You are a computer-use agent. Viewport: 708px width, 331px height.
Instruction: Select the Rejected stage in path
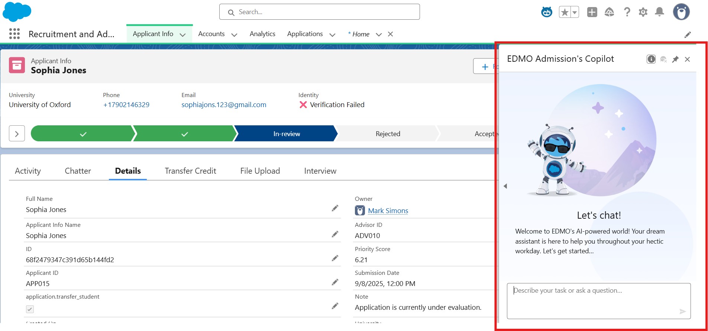(x=388, y=134)
